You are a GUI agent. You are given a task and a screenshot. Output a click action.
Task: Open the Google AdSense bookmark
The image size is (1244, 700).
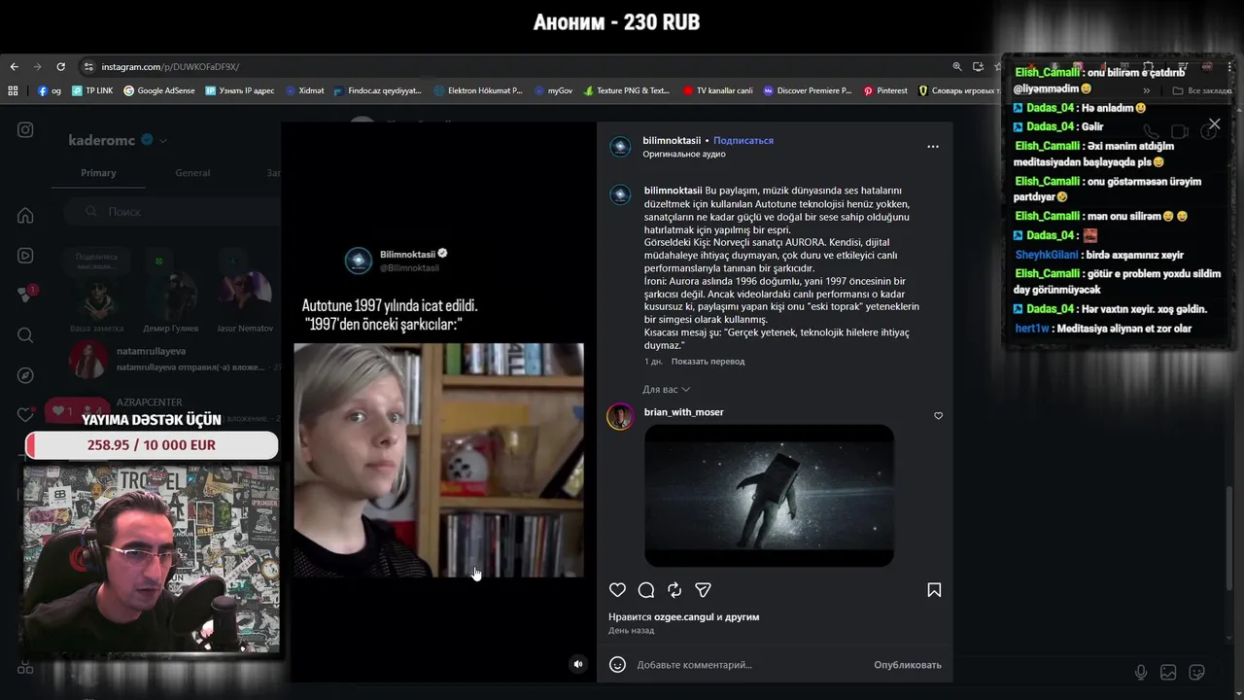159,90
